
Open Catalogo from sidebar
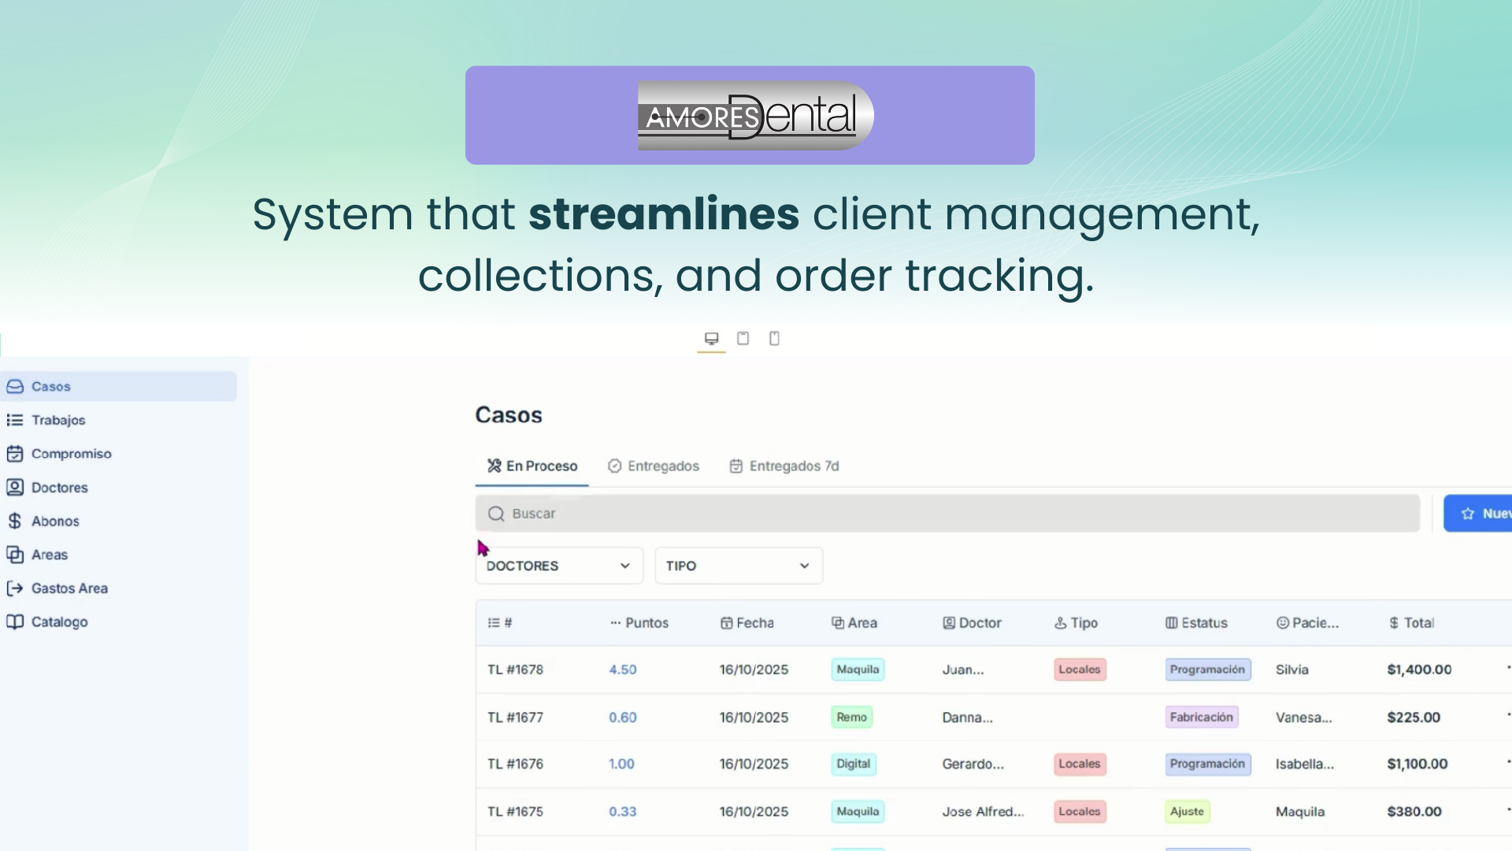[59, 622]
